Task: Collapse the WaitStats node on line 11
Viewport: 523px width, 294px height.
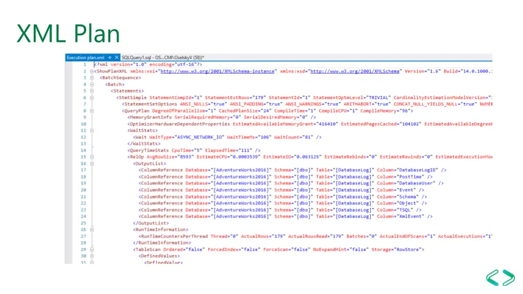Action: pos(91,130)
